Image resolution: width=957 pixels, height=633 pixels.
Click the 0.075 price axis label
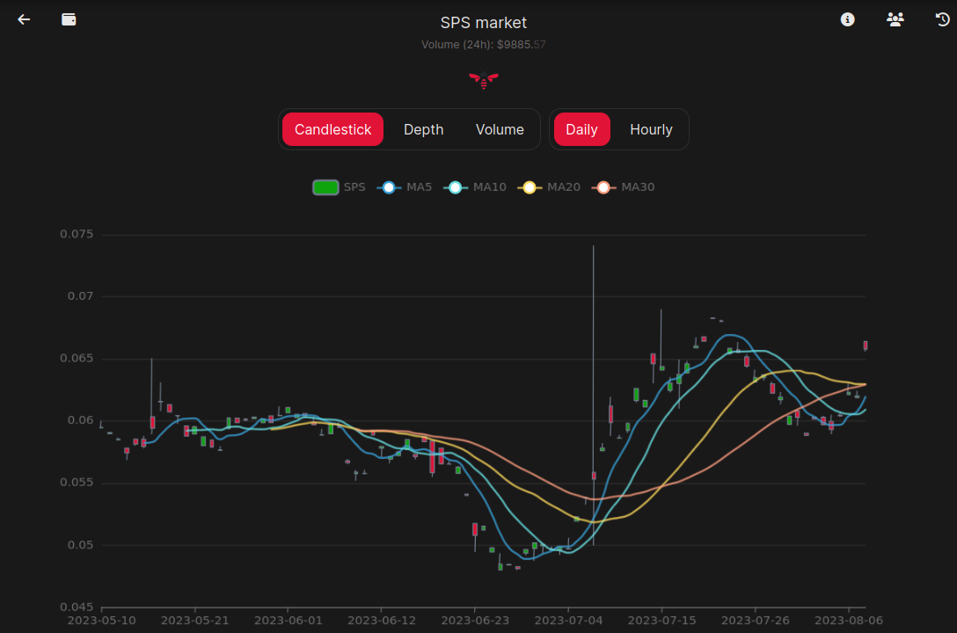(77, 234)
